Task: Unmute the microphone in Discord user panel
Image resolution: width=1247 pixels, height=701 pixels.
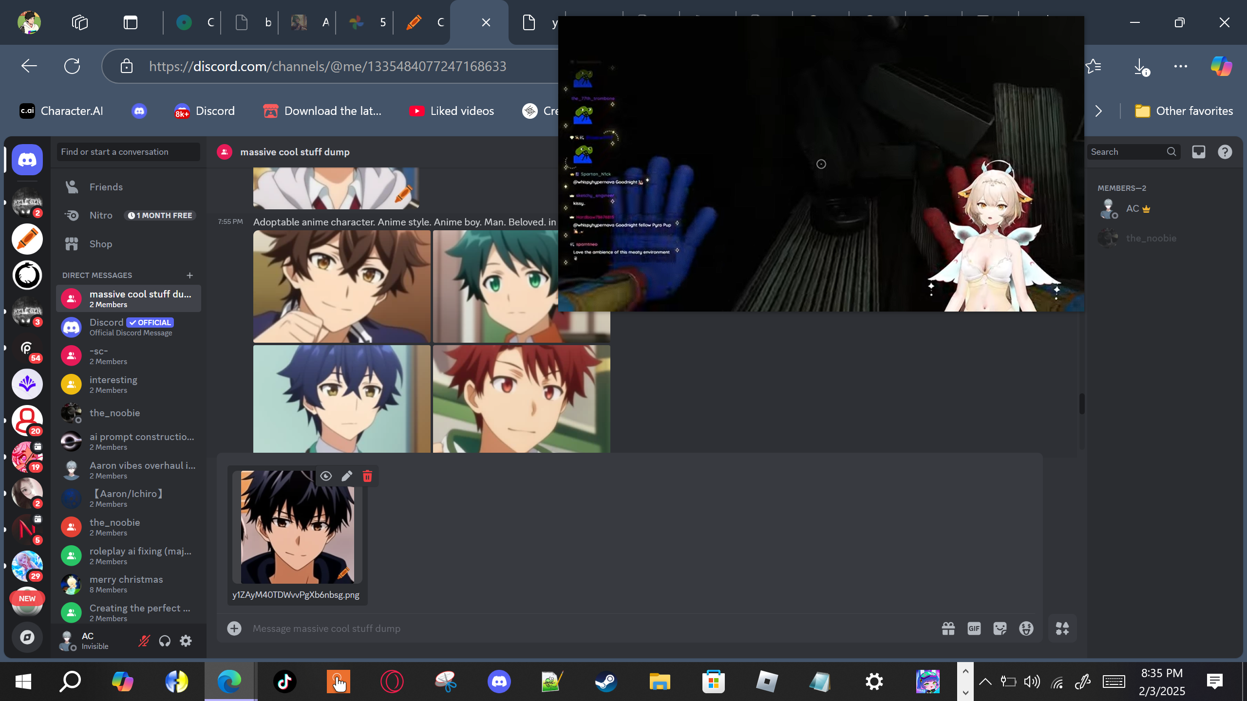Action: (144, 641)
